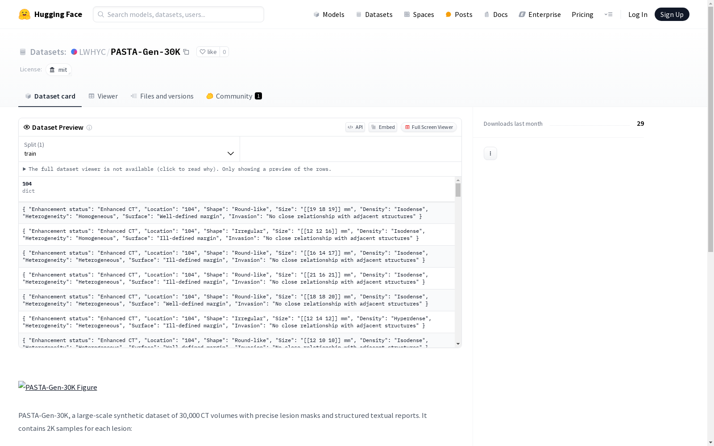Open the Split train dropdown
Viewport: 714px width, 446px height.
coord(129,149)
